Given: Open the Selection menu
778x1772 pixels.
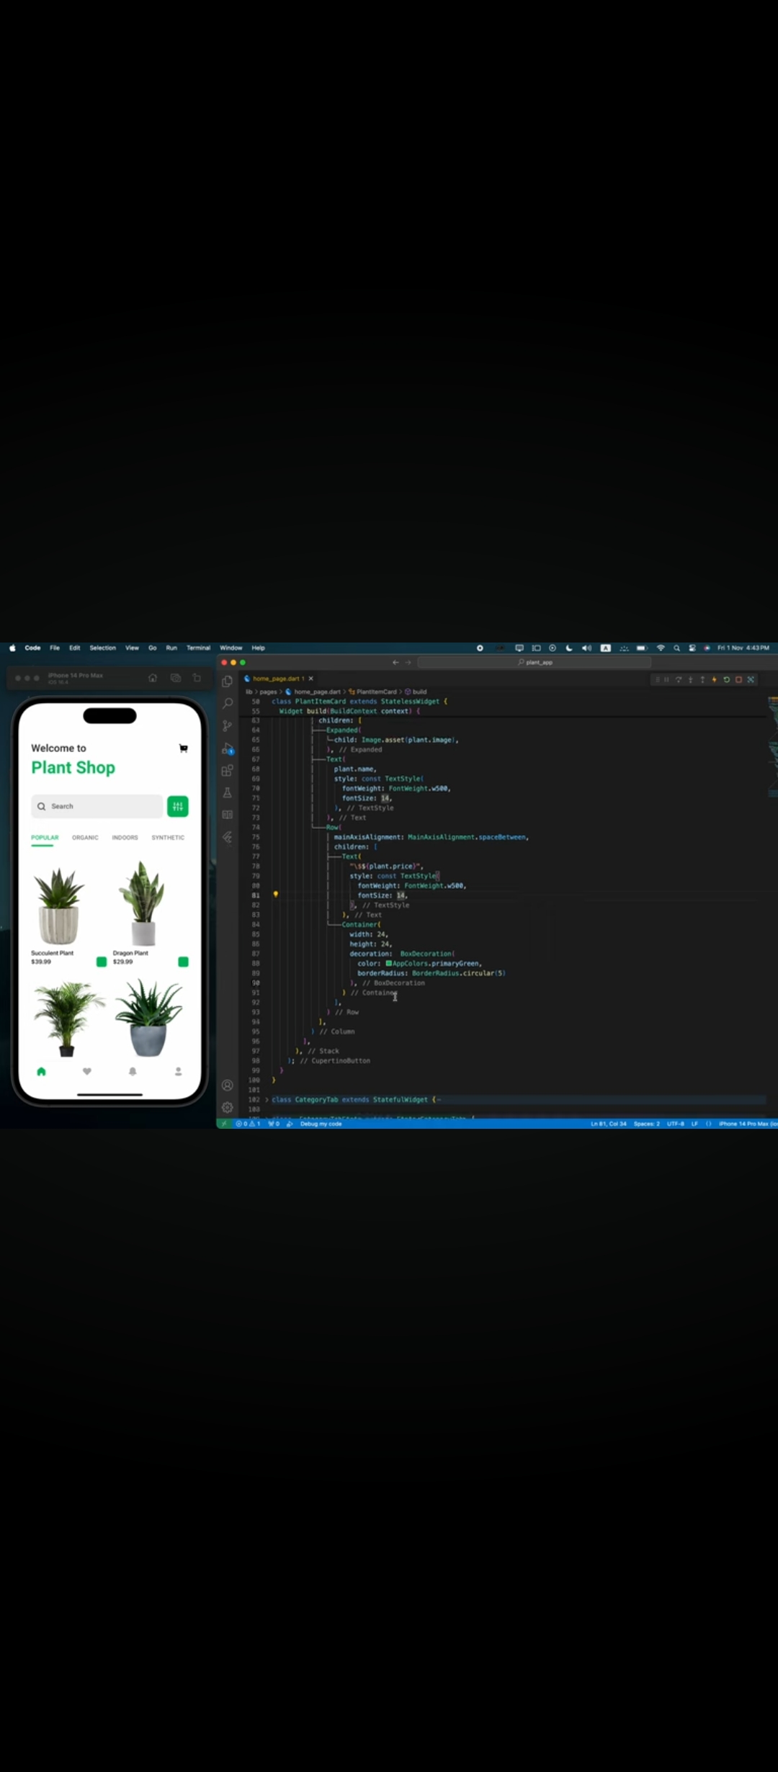Looking at the screenshot, I should 102,648.
